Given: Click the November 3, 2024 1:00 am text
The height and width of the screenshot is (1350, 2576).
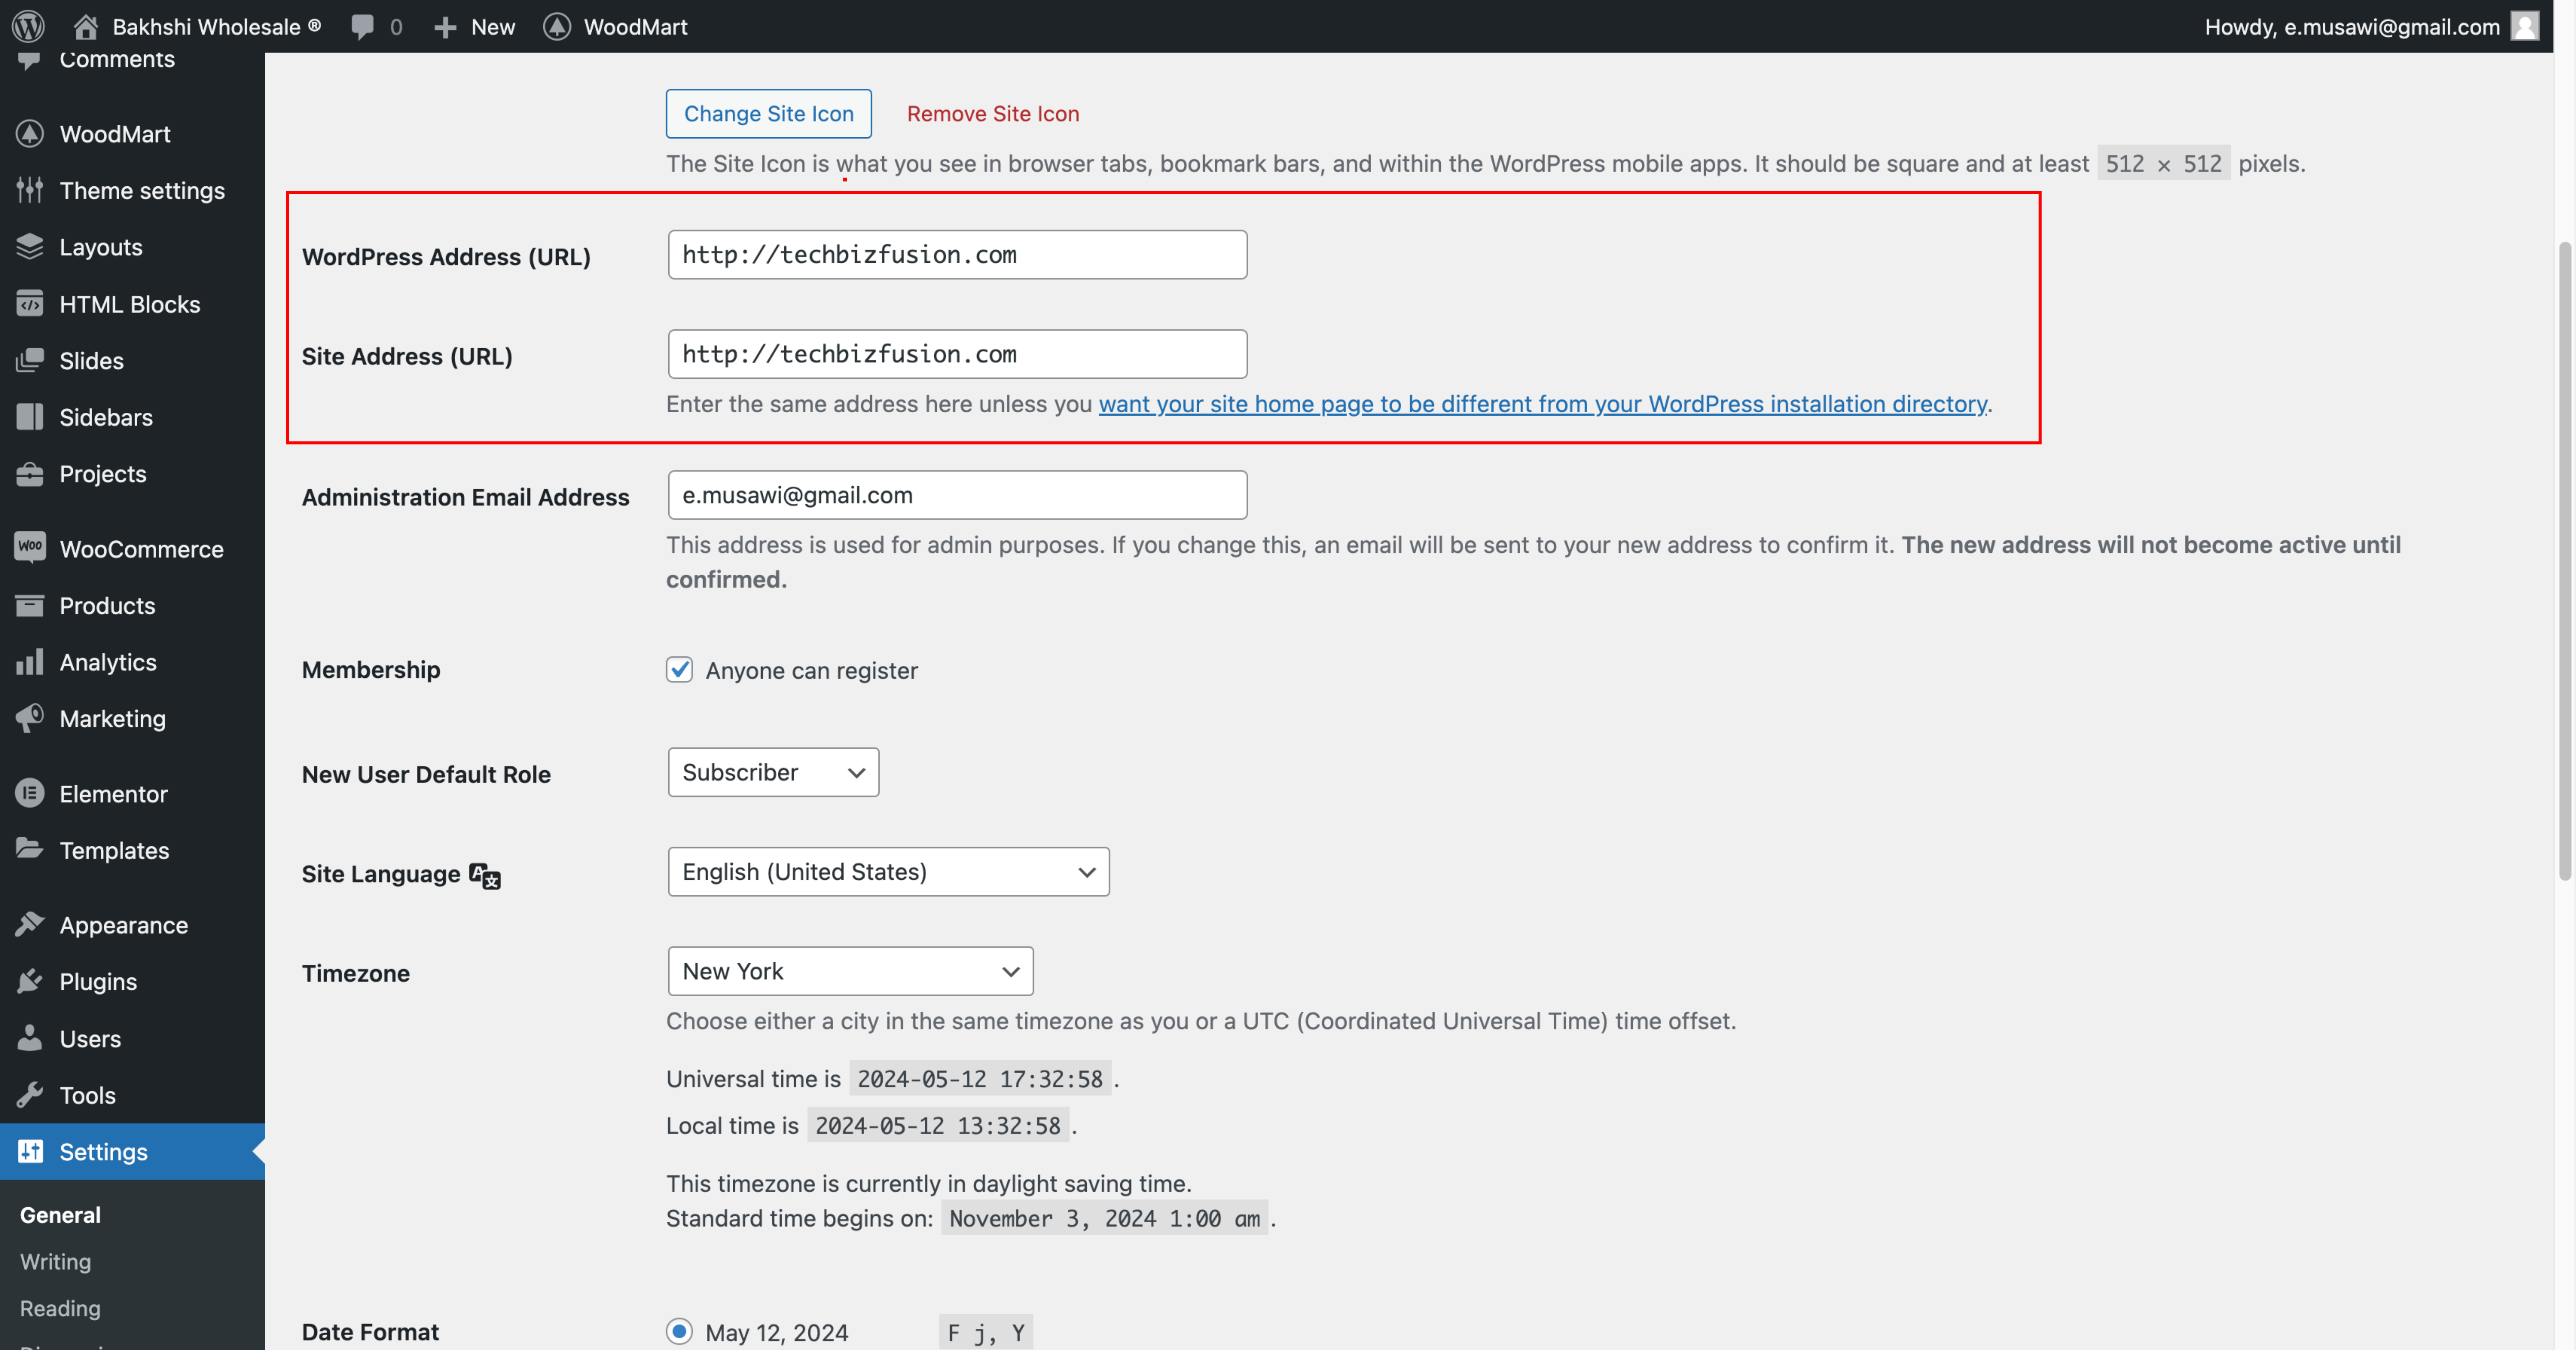Looking at the screenshot, I should click(x=1104, y=1218).
